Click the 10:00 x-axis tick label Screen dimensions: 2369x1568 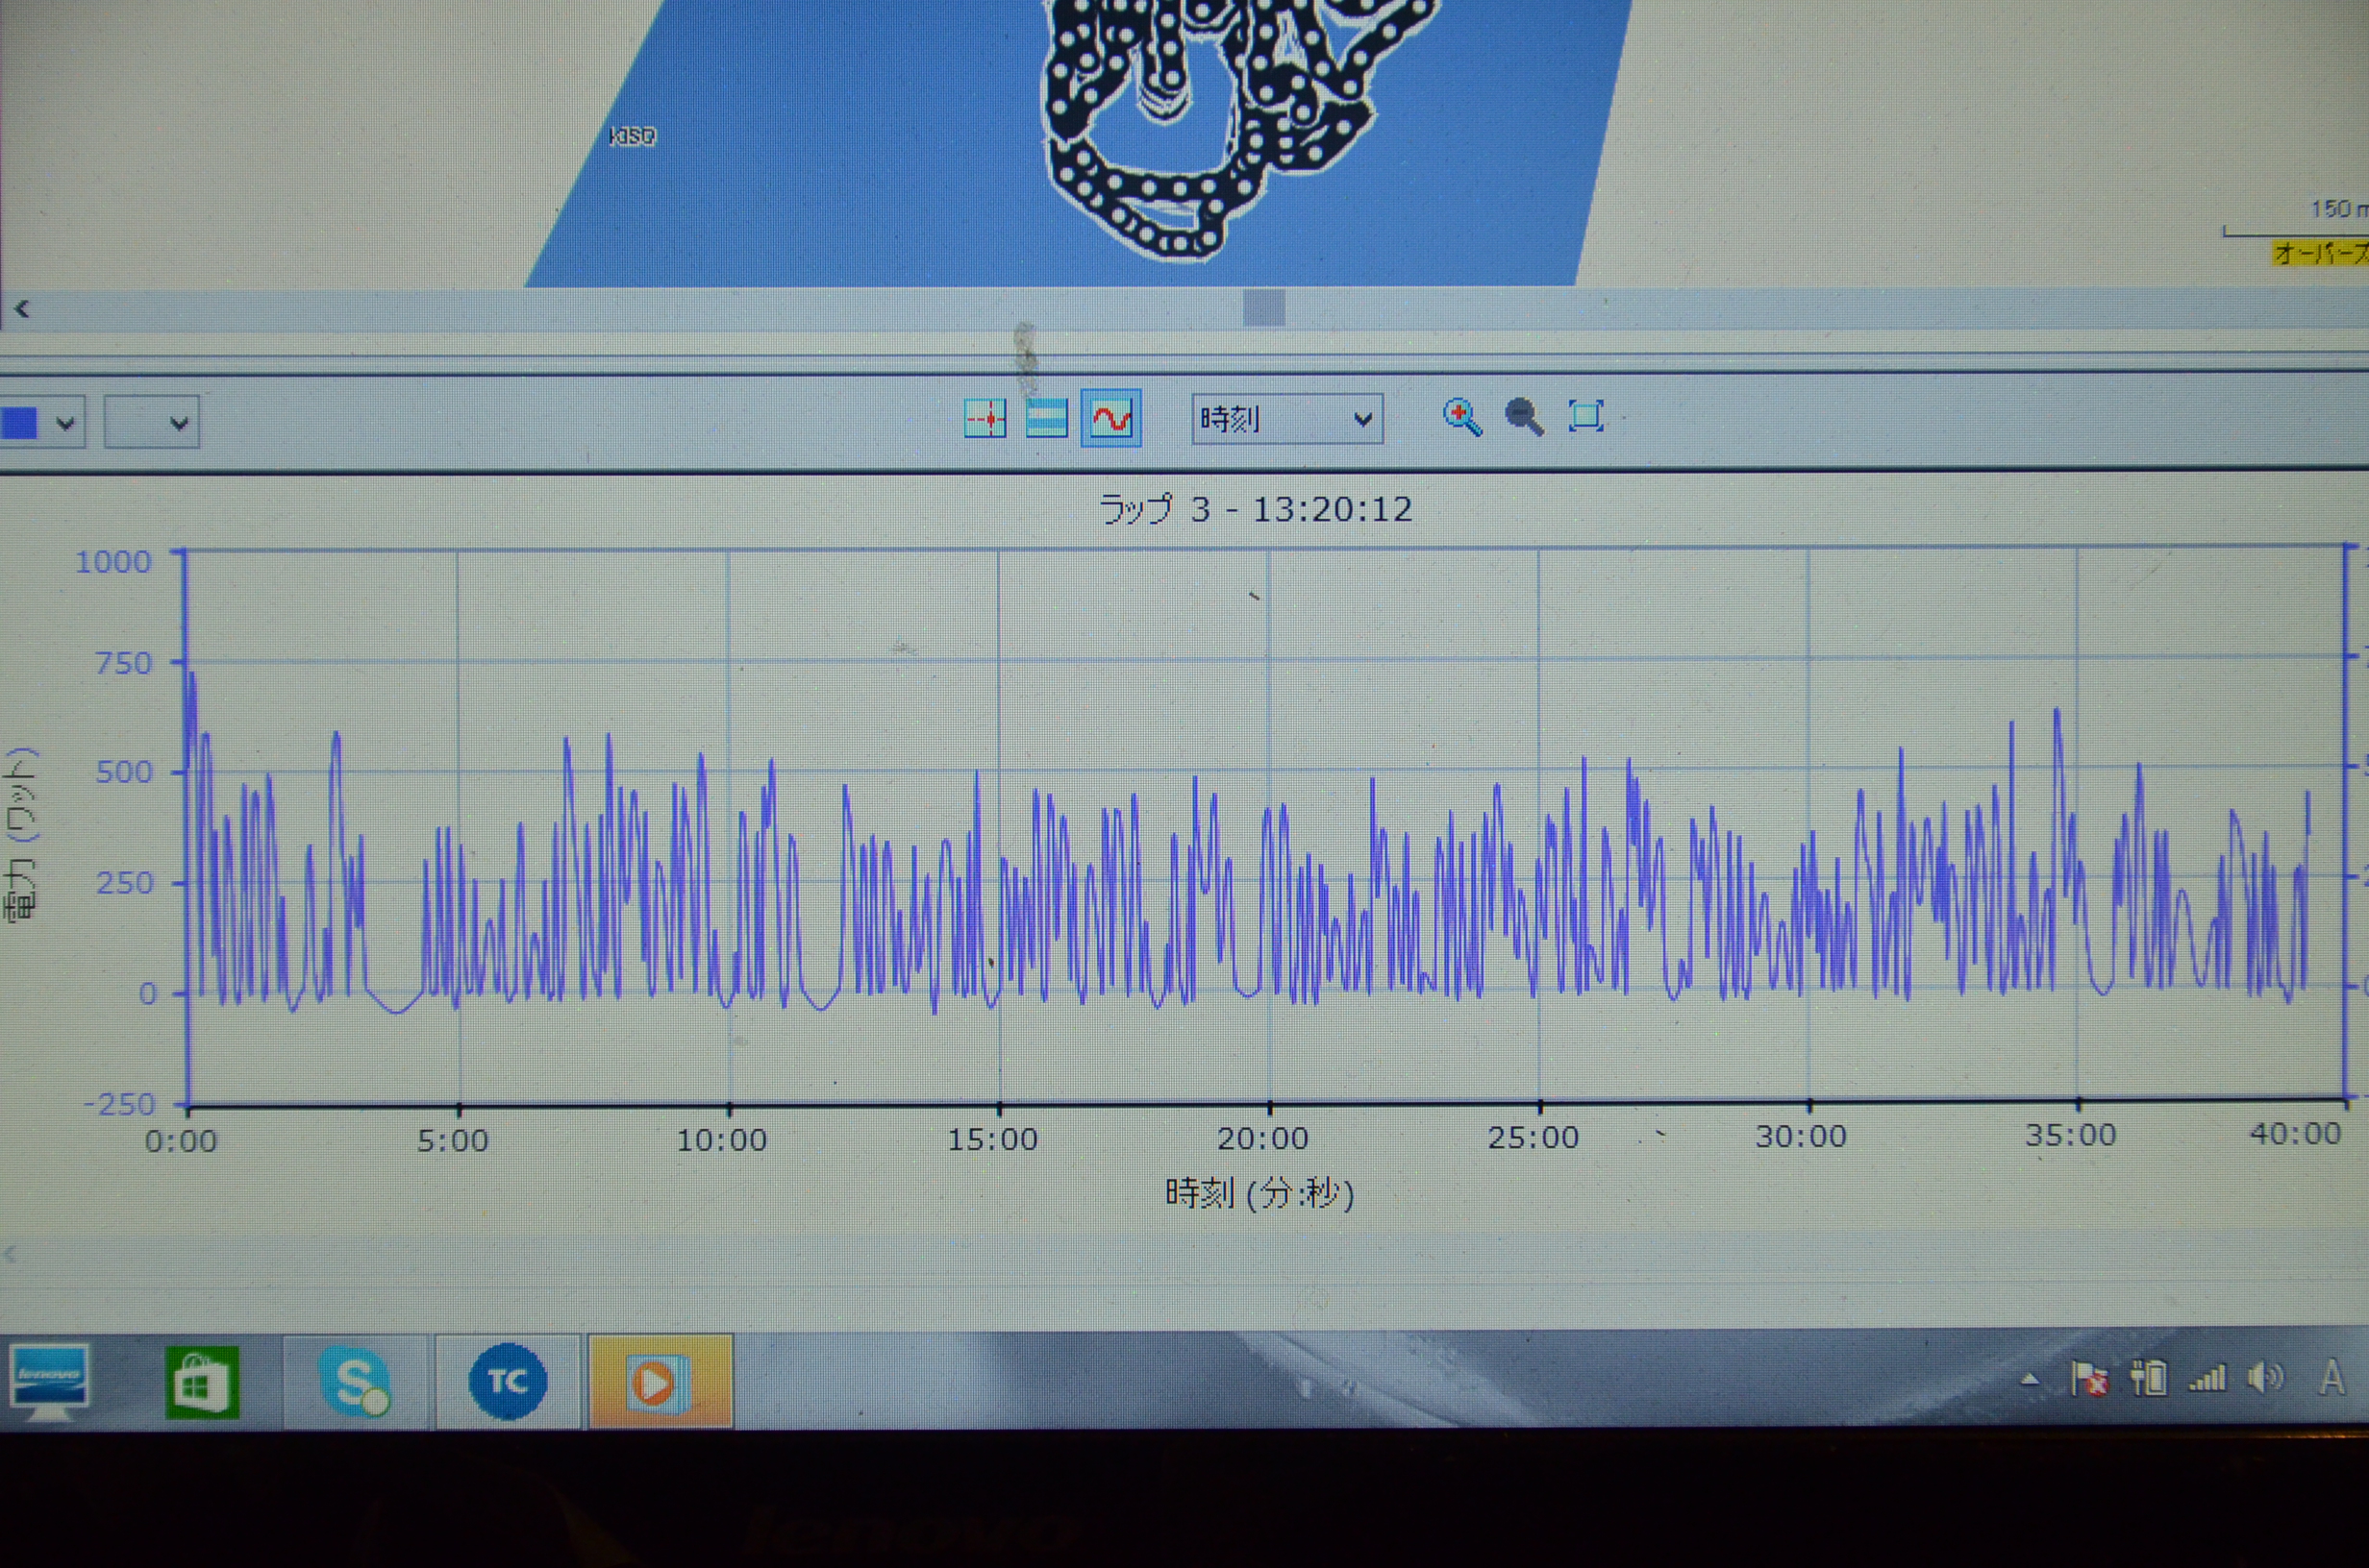pos(721,1140)
